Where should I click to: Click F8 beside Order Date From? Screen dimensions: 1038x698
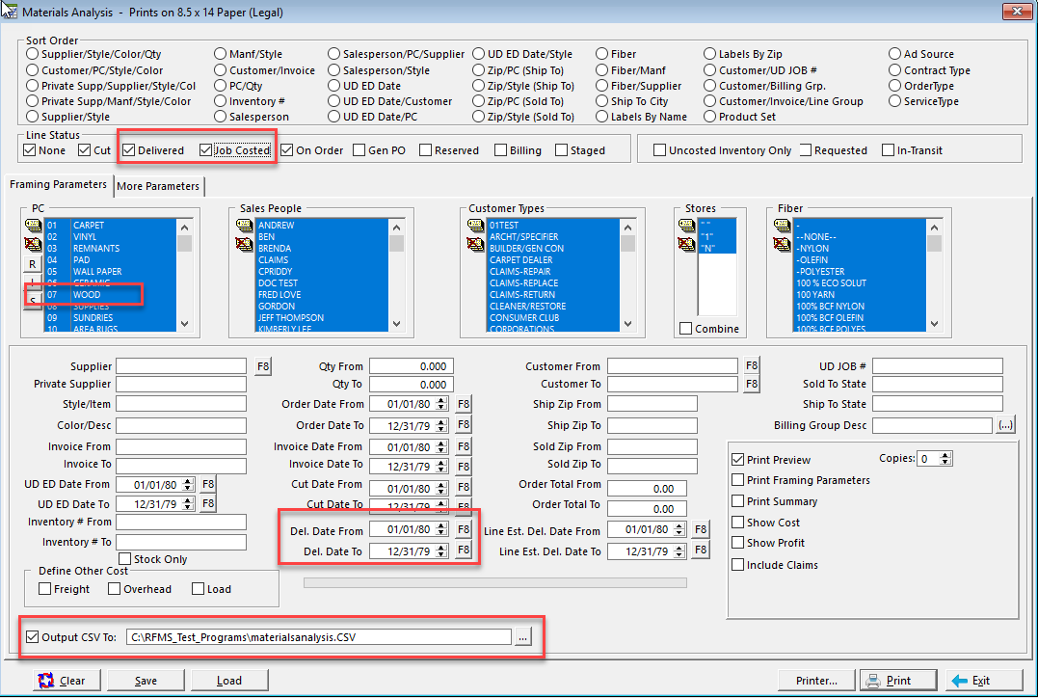(x=464, y=404)
